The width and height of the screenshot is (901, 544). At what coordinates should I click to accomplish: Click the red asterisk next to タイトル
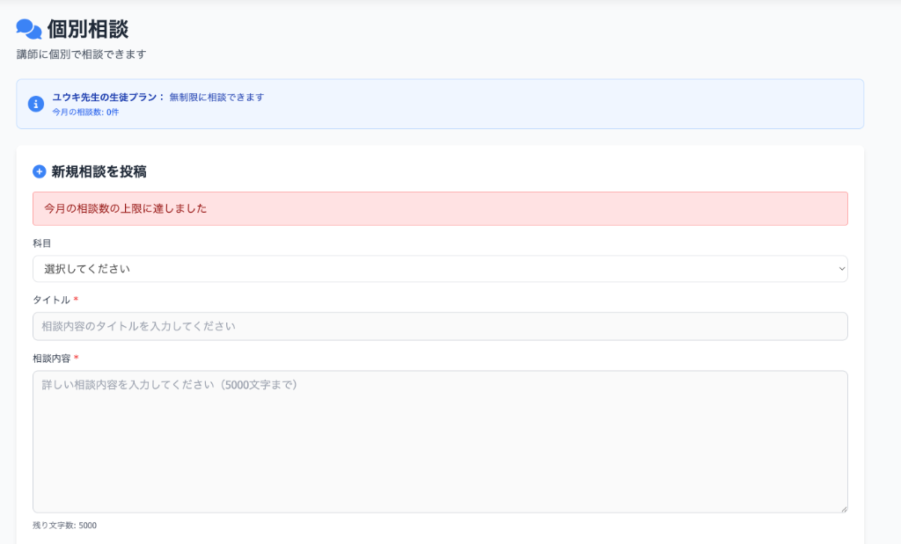(x=77, y=301)
